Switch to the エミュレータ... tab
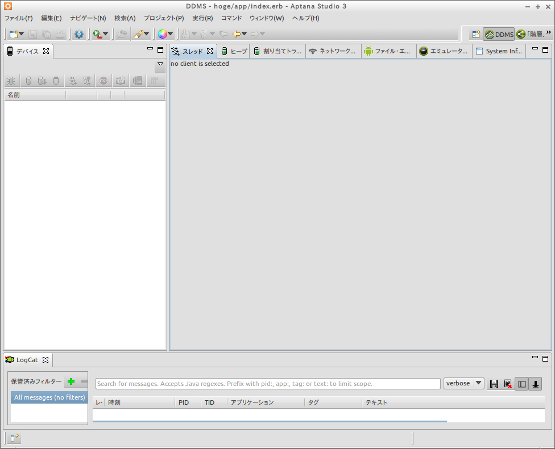555x449 pixels. point(445,52)
